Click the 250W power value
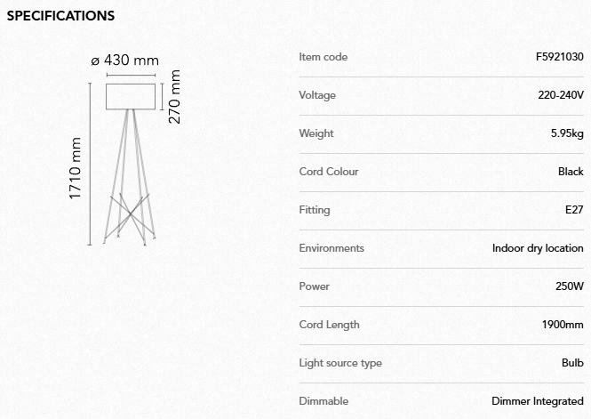 (570, 286)
